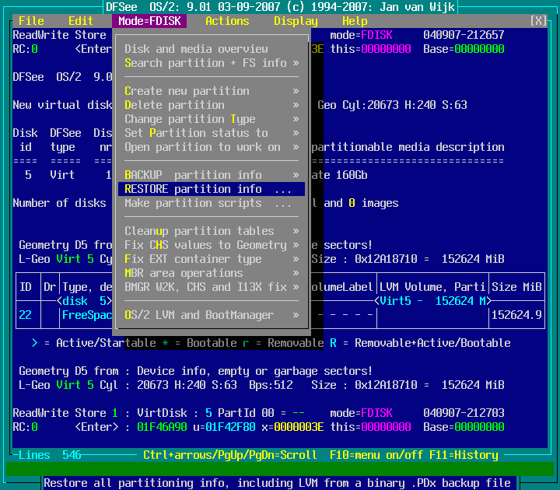Expand Cleanup partition tables submenu
560x490 pixels.
coord(199,231)
